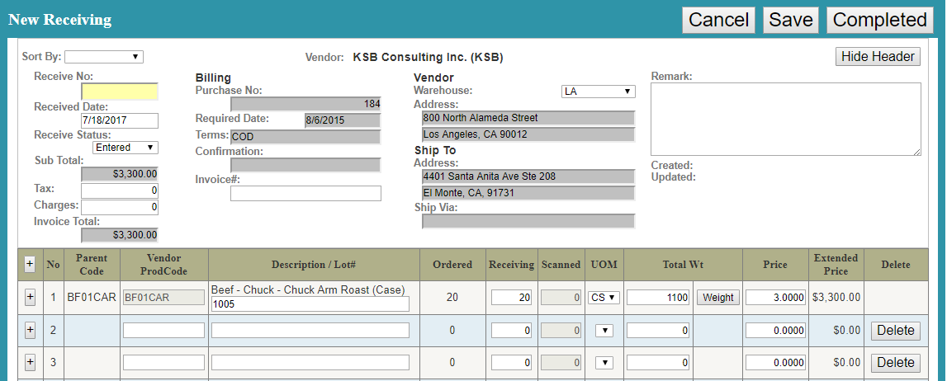Screen dimensions: 947x381
Task: Click the Hide Header button
Action: coord(878,57)
